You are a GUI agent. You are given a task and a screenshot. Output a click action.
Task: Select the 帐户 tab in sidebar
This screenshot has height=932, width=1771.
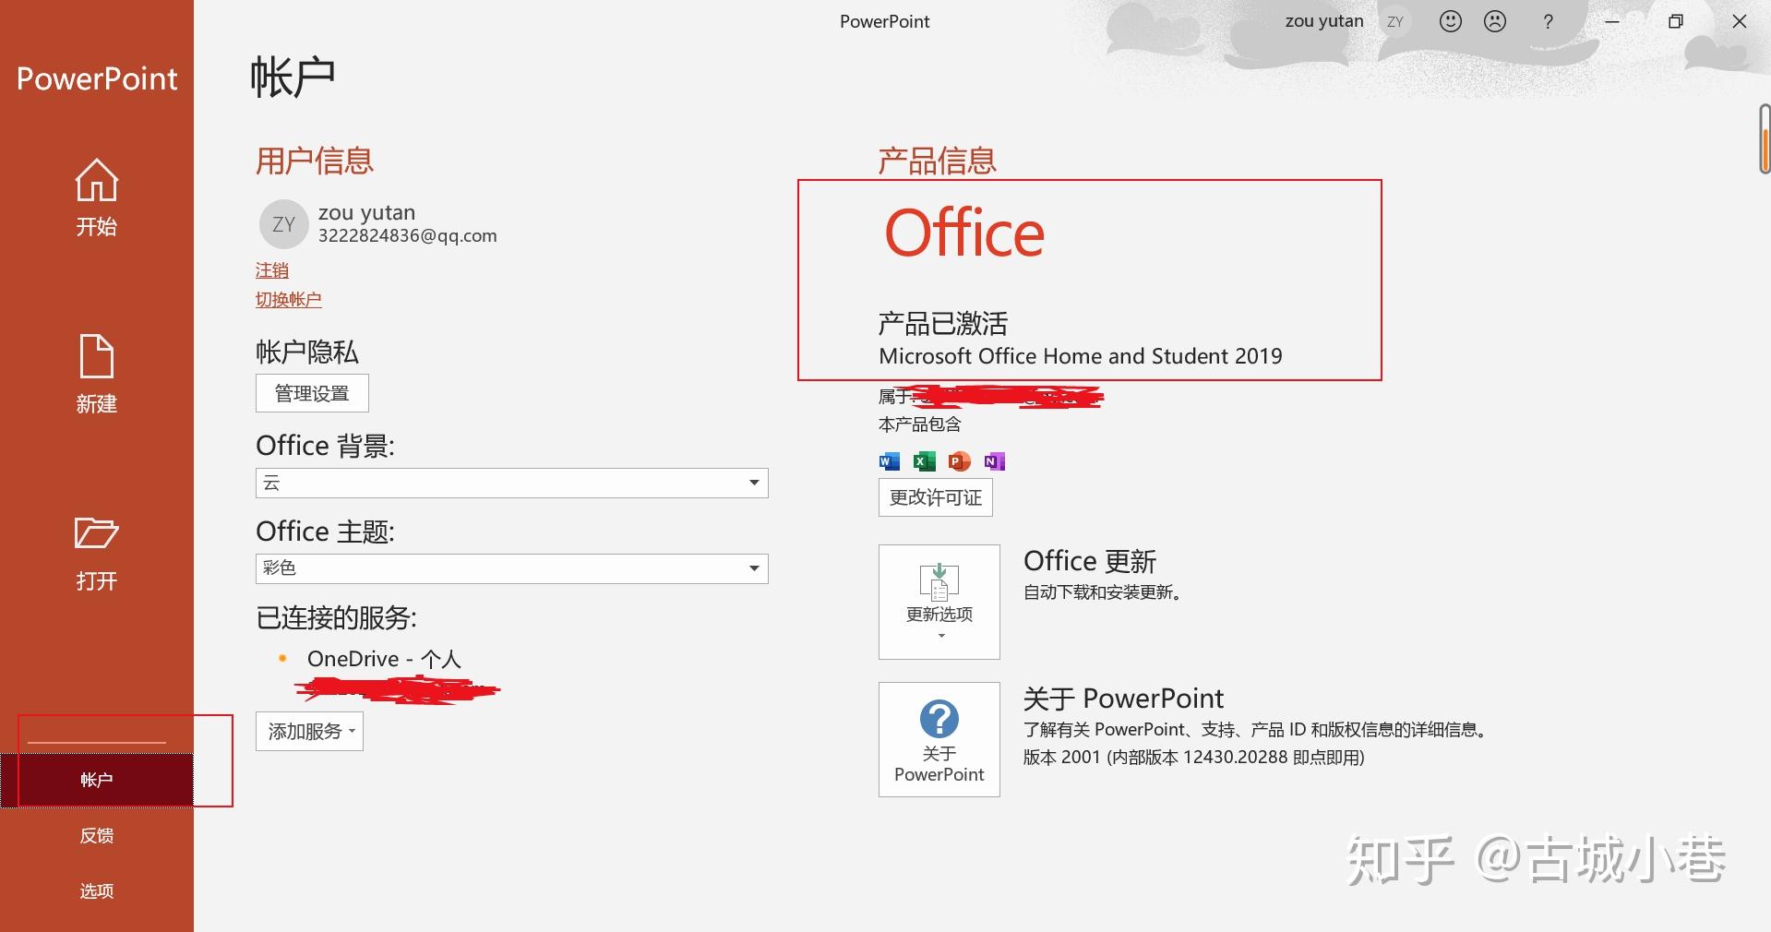pyautogui.click(x=97, y=780)
